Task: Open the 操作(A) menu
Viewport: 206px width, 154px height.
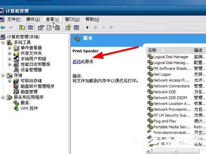Action: (33, 19)
